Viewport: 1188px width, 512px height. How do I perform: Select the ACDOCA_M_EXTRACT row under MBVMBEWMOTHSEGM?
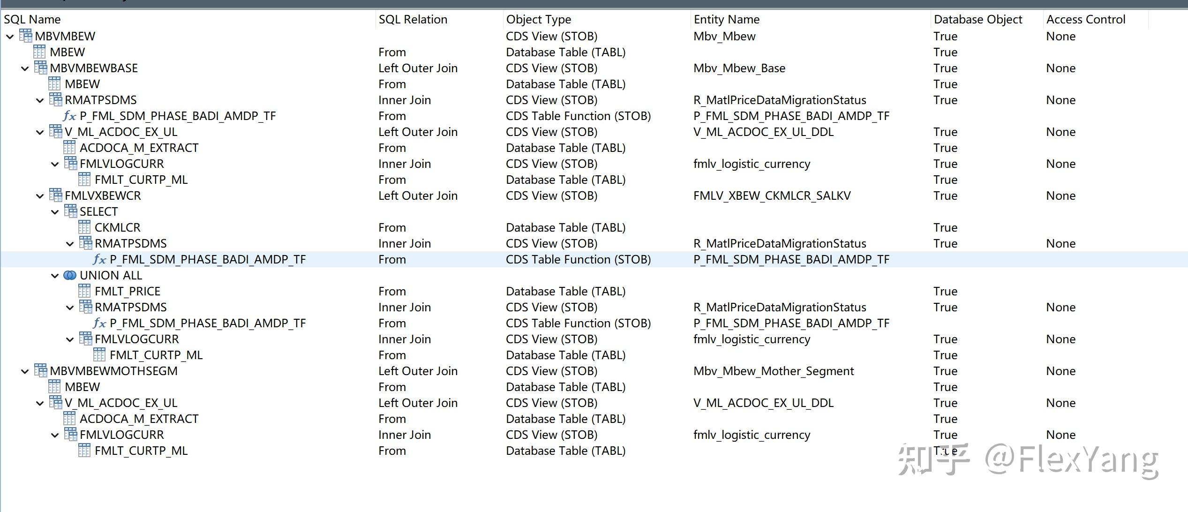click(x=139, y=419)
